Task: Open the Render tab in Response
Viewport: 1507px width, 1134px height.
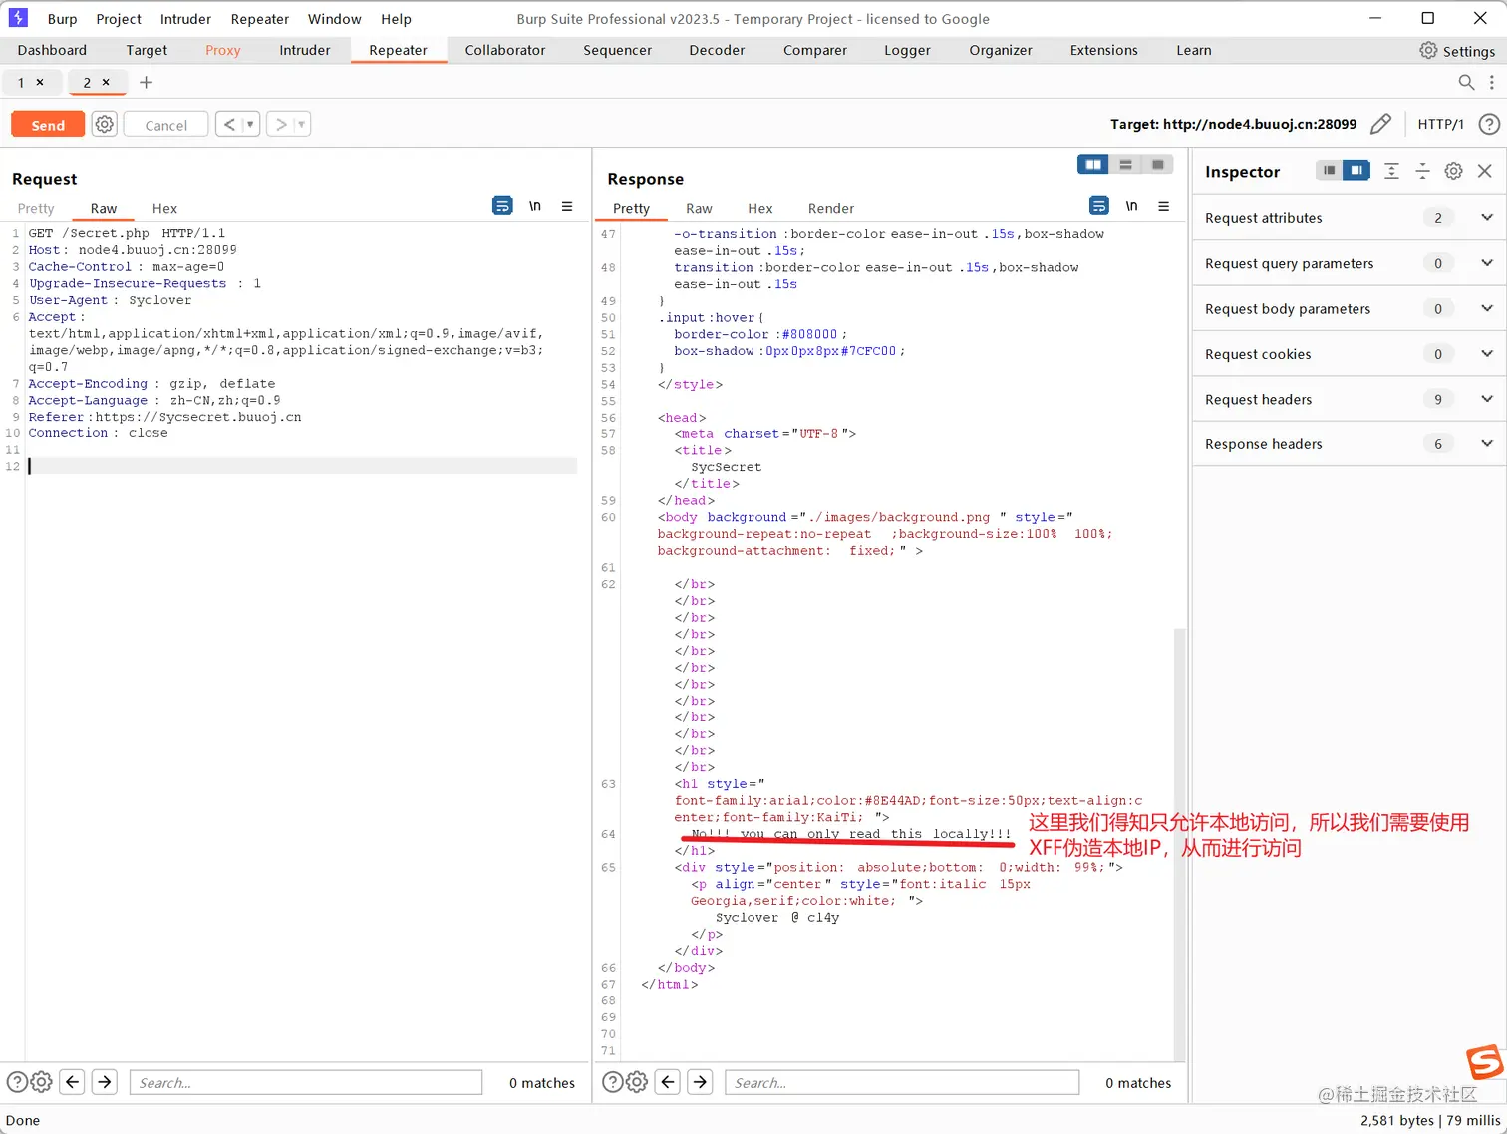Action: point(831,208)
